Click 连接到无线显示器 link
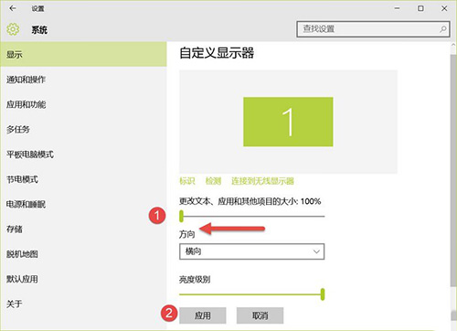The image size is (457, 331). [262, 181]
